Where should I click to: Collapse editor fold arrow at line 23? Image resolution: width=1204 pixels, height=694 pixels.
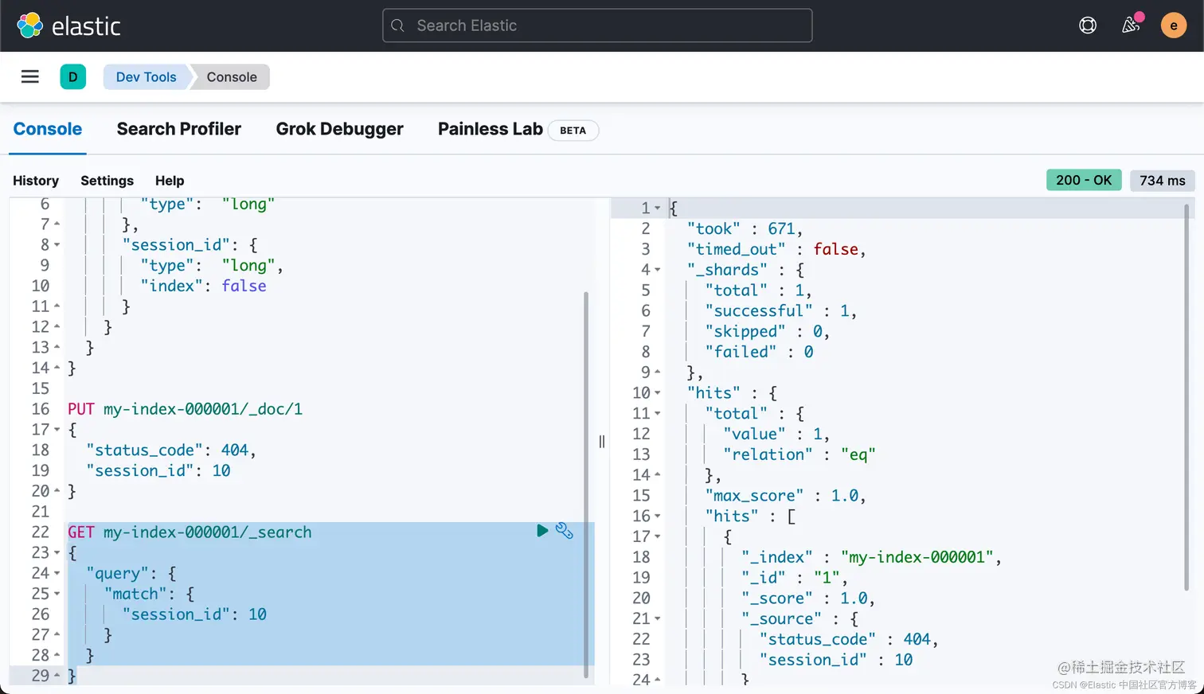[x=57, y=553]
